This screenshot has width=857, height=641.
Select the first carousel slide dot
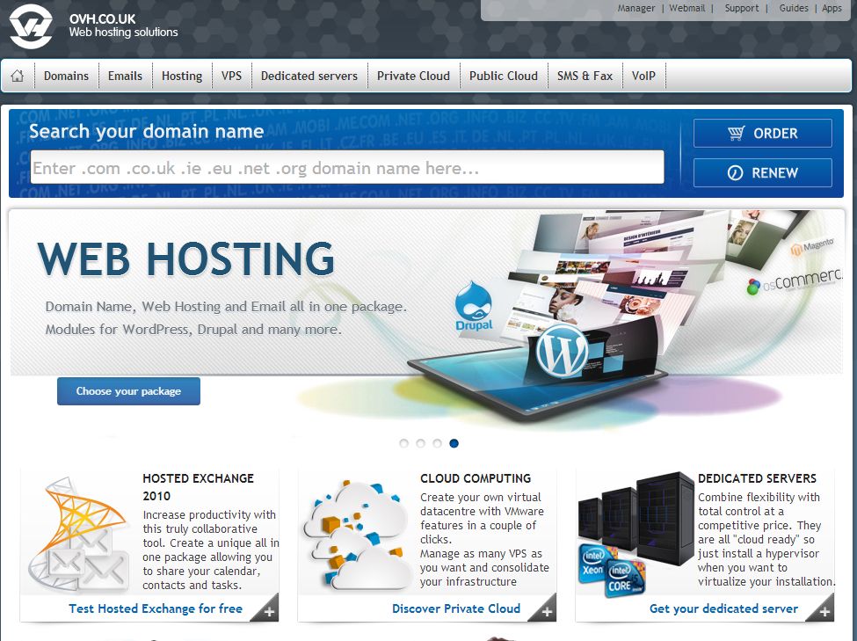click(x=404, y=443)
